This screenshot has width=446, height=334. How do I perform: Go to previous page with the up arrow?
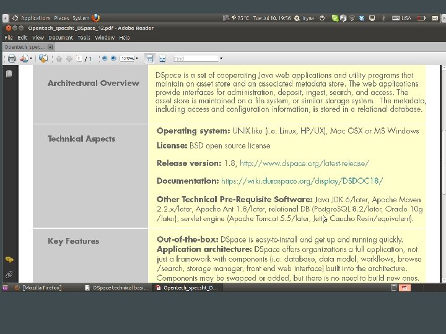click(59, 59)
